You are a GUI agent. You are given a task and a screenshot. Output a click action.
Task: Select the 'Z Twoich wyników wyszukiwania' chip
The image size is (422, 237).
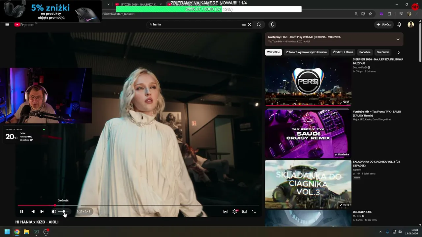pos(306,52)
